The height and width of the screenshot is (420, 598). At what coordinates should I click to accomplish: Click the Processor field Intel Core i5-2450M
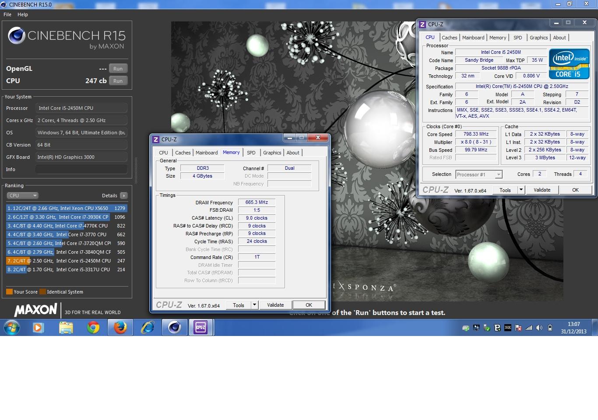point(81,108)
